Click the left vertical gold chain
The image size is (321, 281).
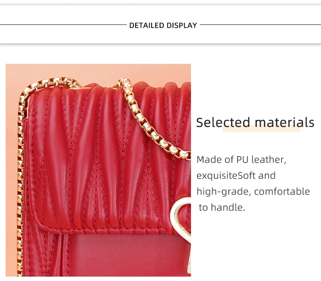tap(20, 184)
